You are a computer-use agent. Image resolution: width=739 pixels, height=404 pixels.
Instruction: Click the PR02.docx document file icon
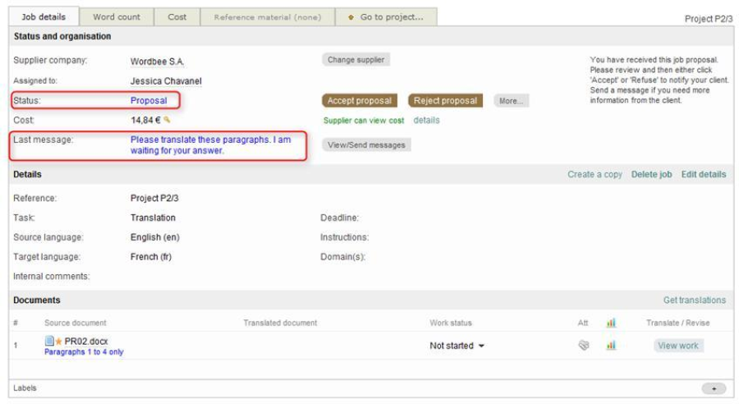[49, 341]
